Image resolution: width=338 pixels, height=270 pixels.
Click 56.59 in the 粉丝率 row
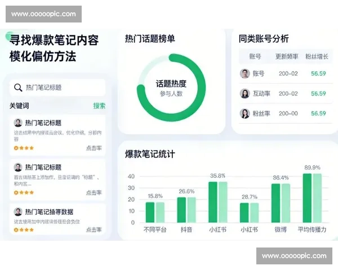(x=318, y=114)
